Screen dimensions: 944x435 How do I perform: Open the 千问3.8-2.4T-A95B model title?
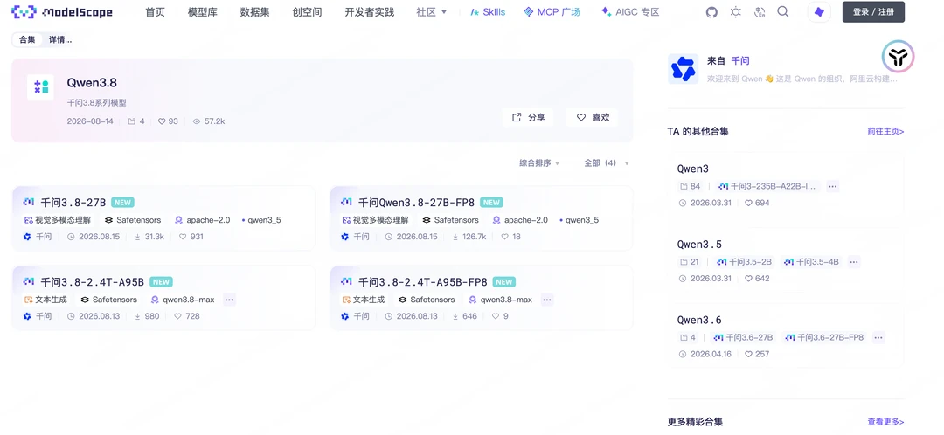click(x=92, y=281)
